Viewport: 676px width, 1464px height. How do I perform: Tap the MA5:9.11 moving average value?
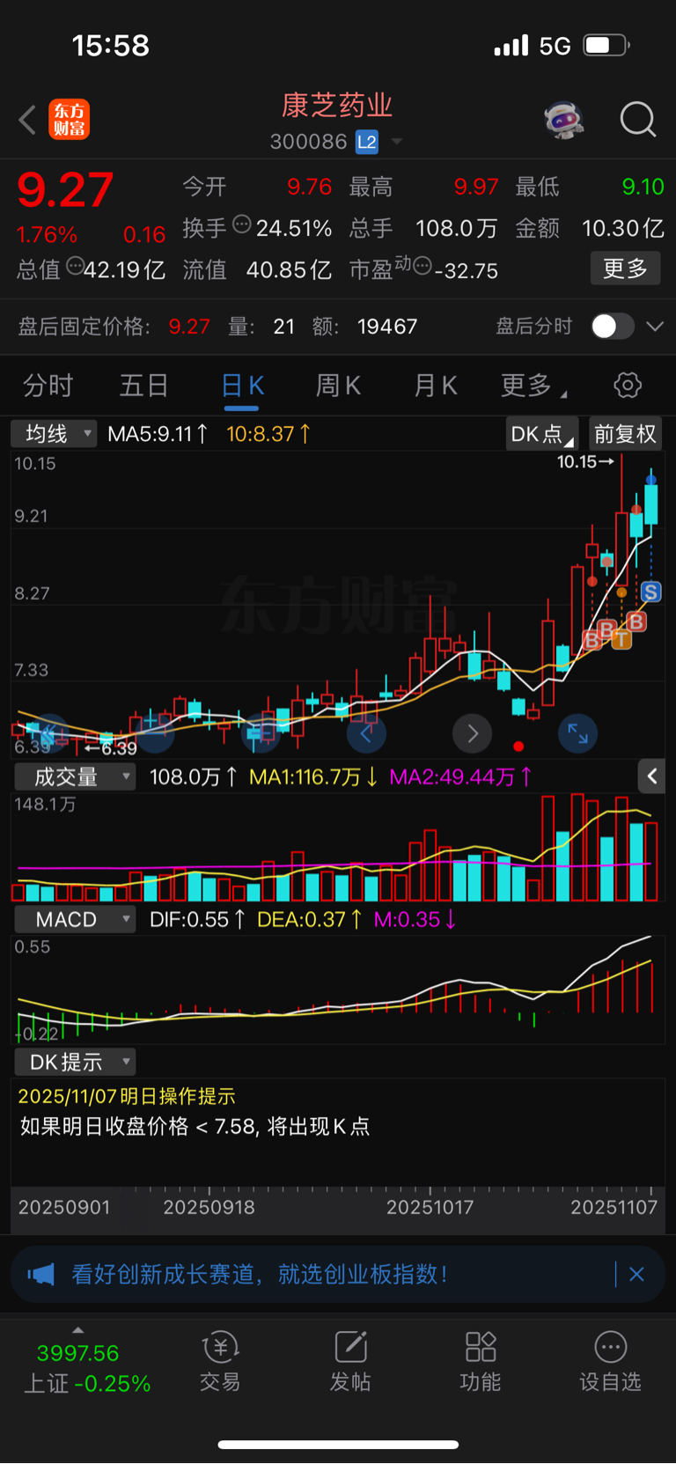click(x=158, y=433)
